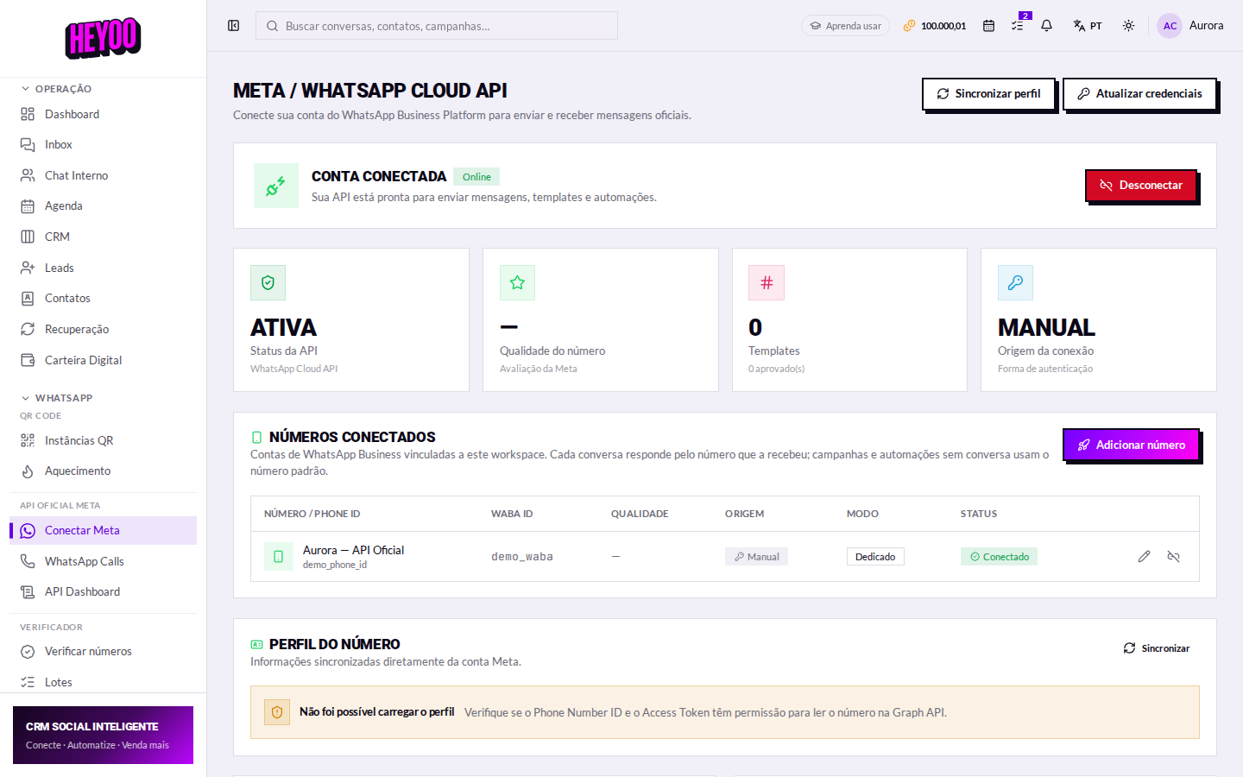The width and height of the screenshot is (1243, 777).
Task: Open Leads in the sidebar
Action: (103, 268)
